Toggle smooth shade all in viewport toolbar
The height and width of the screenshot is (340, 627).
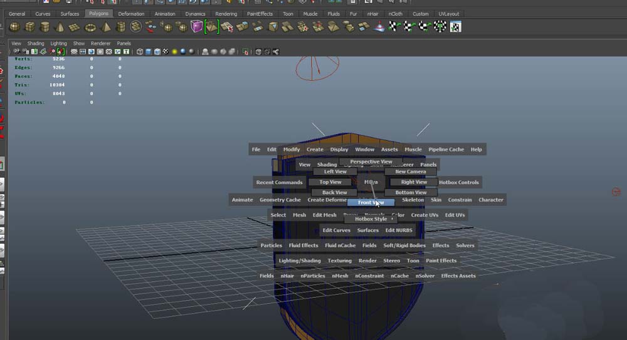click(149, 51)
